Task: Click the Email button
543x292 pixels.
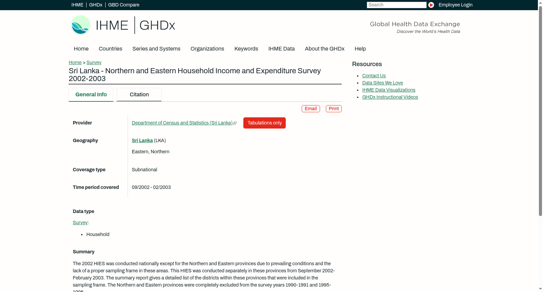Action: click(x=311, y=109)
